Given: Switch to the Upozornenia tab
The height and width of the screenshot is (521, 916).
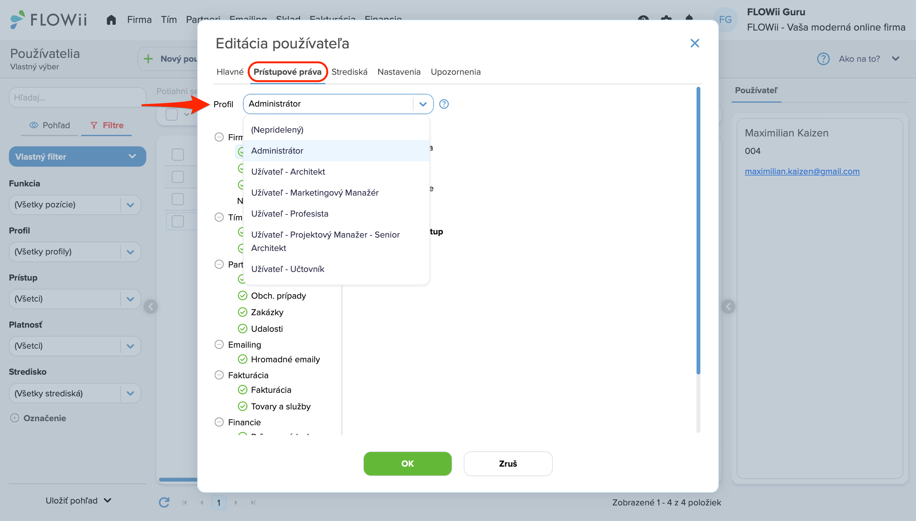Looking at the screenshot, I should 455,72.
